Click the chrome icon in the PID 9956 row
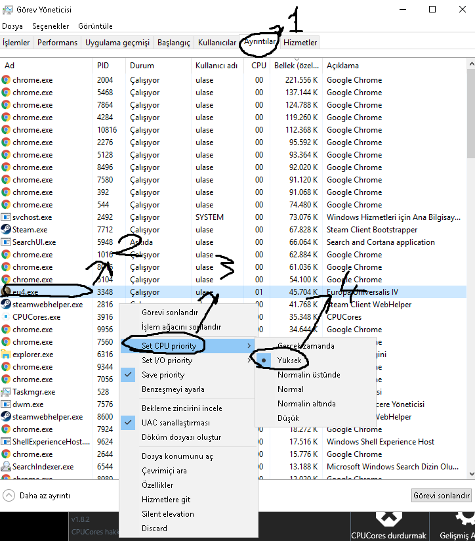Screen dimensions: 475x541 5,330
